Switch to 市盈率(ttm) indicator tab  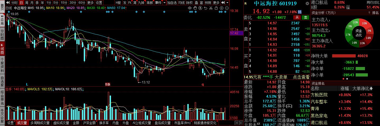183,123
